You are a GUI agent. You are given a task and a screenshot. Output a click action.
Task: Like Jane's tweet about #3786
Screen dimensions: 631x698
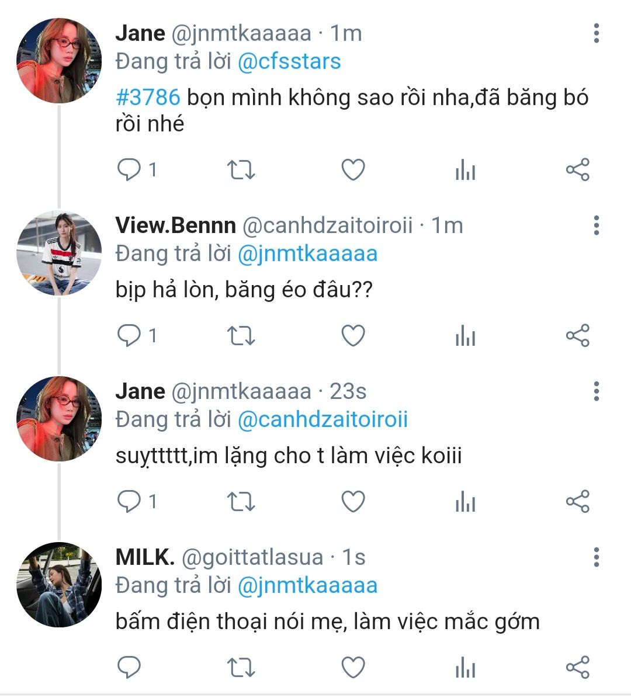353,170
